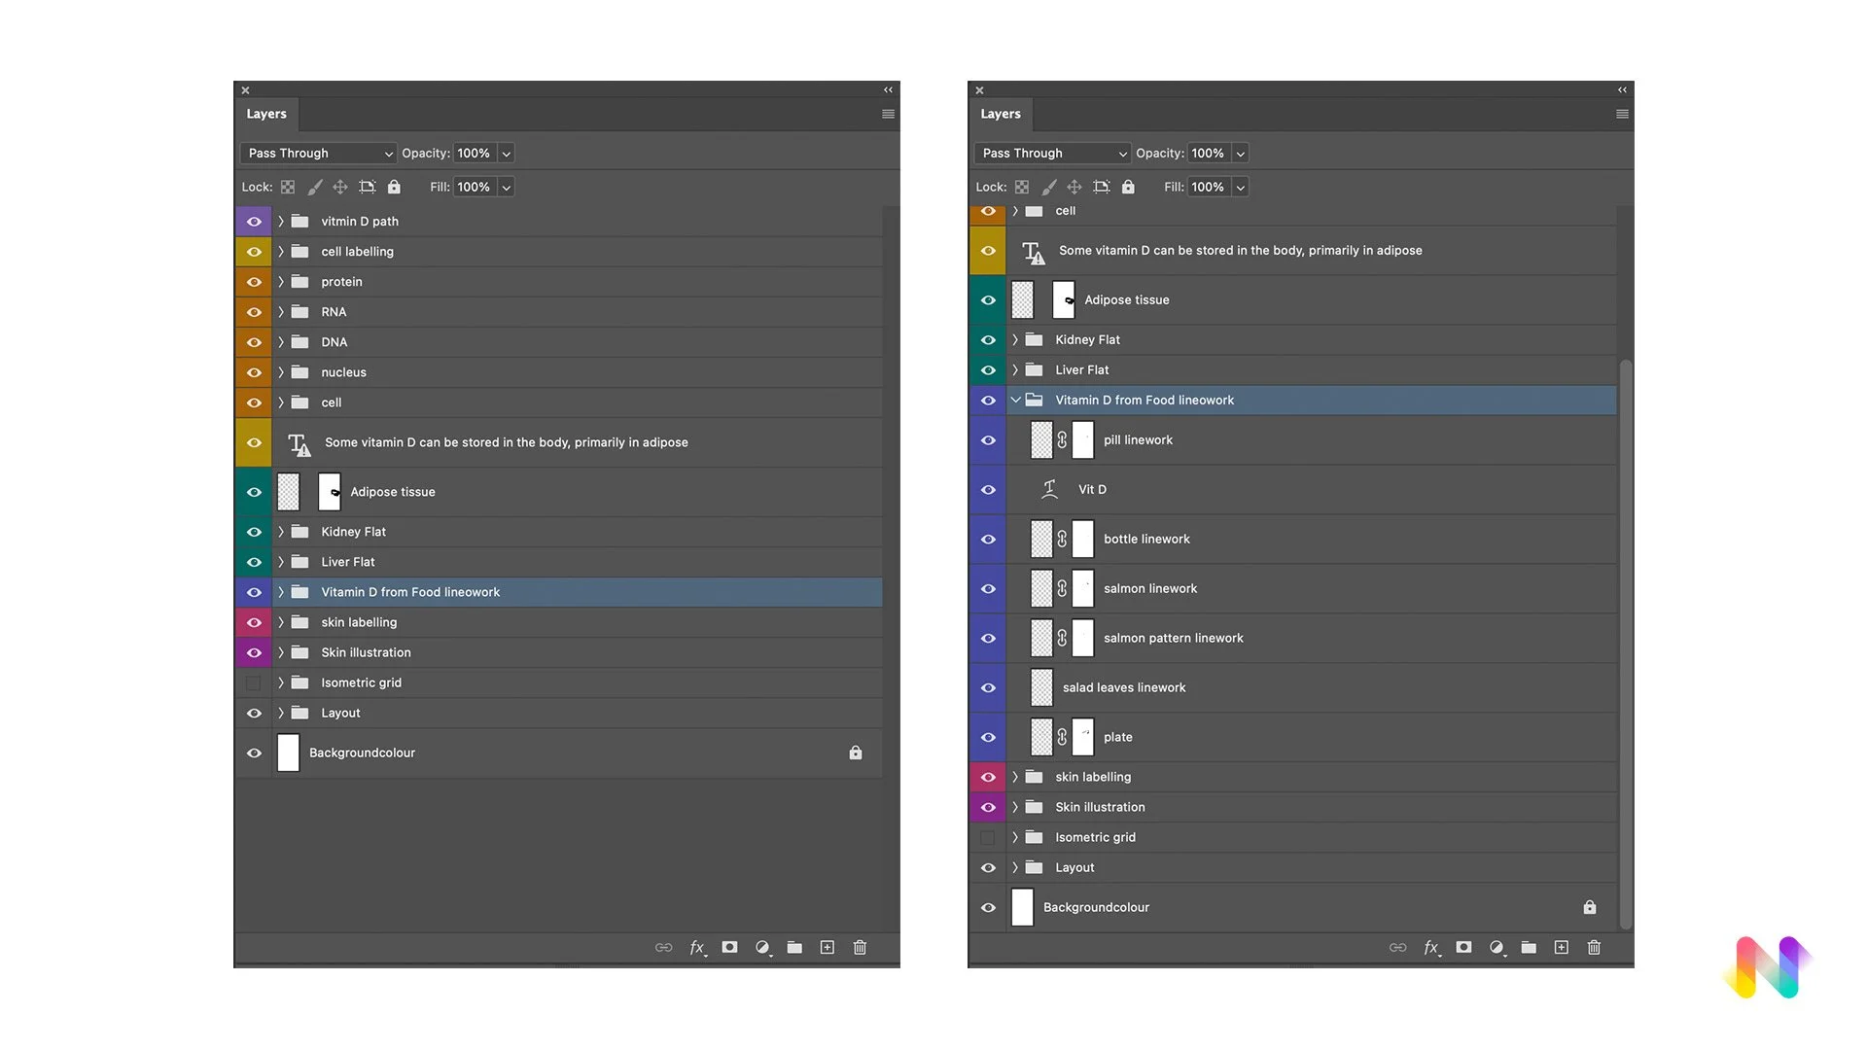Click the trash icon in left Layers panel
Image resolution: width=1867 pixels, height=1050 pixels.
[x=860, y=947]
